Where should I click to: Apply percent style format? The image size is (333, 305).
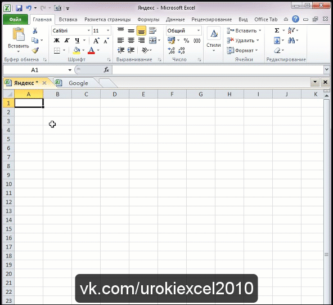(x=186, y=41)
